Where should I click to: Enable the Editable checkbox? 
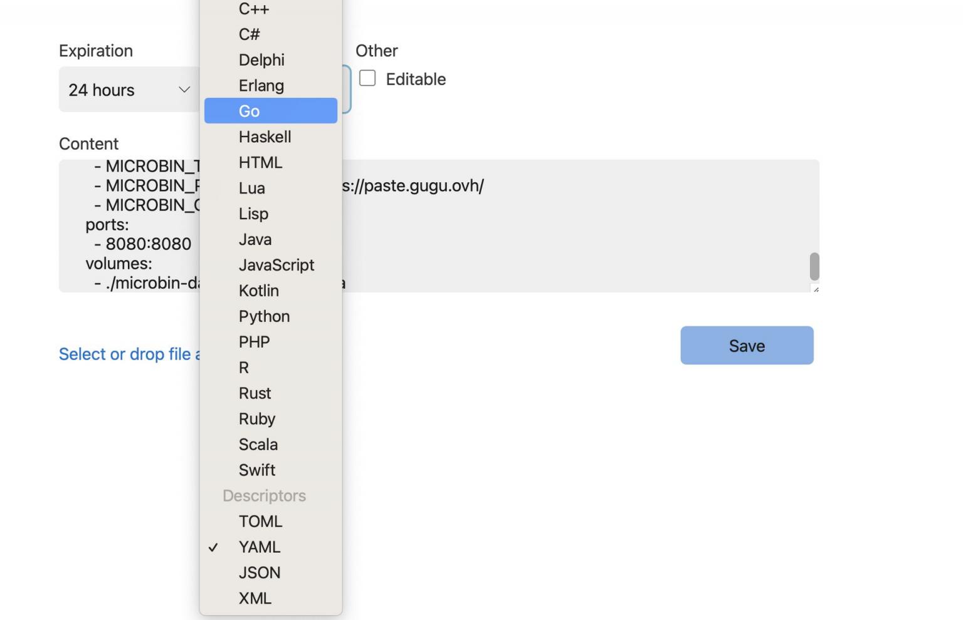tap(367, 78)
